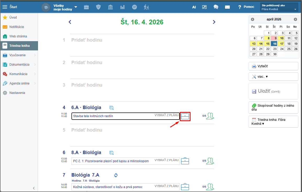The height and width of the screenshot is (192, 302).
Task: Click the Vytlačiť print button
Action: tap(273, 66)
